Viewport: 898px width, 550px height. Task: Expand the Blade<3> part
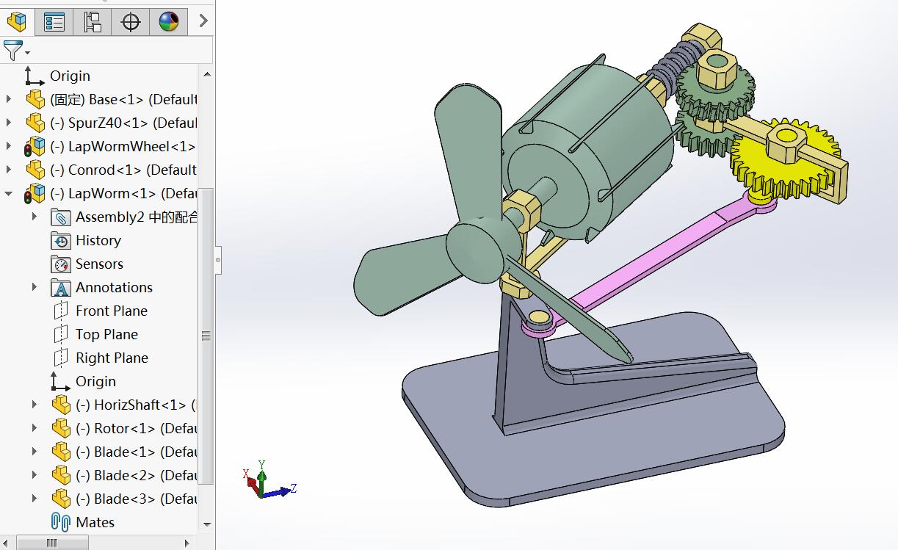pos(35,499)
